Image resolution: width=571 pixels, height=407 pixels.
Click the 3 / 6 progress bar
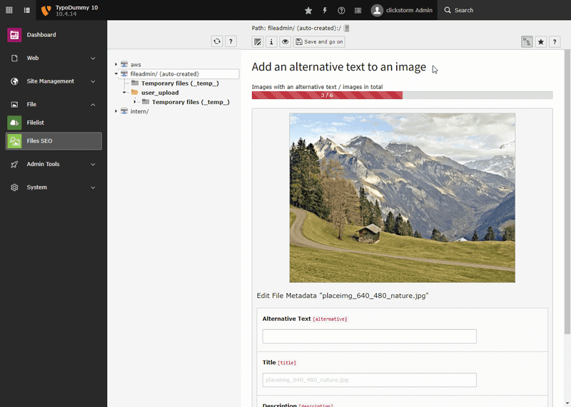coord(327,95)
